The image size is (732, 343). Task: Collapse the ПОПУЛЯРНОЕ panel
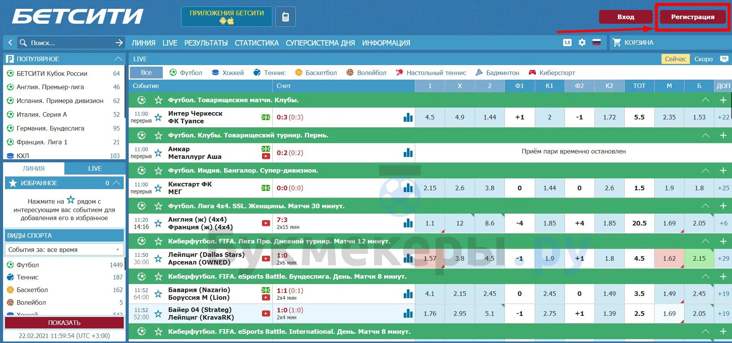(x=118, y=59)
